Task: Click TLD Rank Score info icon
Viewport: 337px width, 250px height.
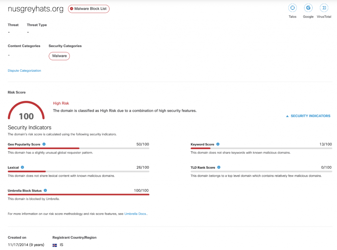Action: click(219, 167)
